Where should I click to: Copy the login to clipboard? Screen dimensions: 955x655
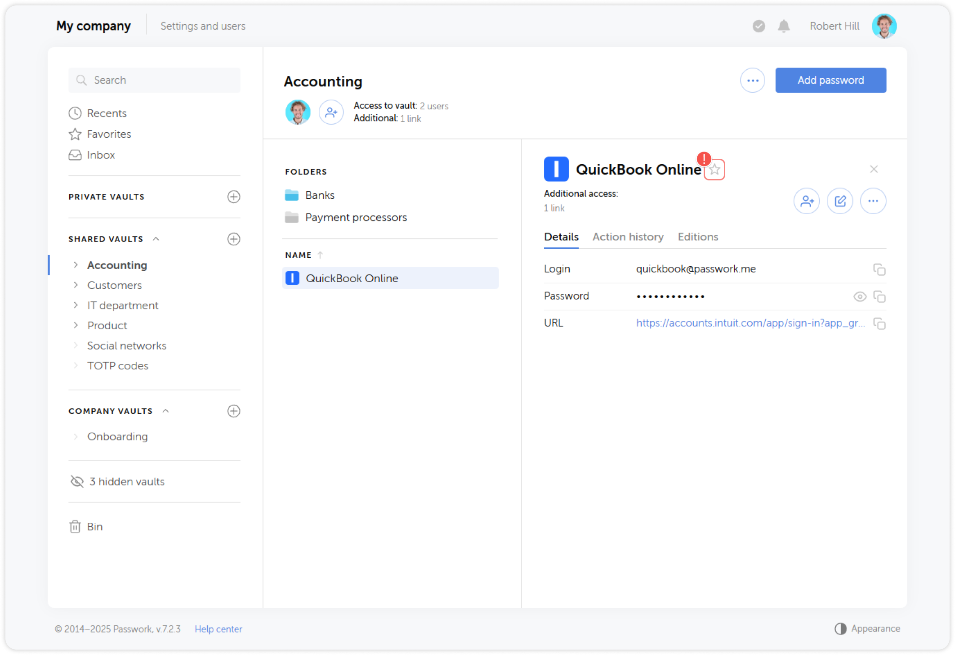[879, 269]
